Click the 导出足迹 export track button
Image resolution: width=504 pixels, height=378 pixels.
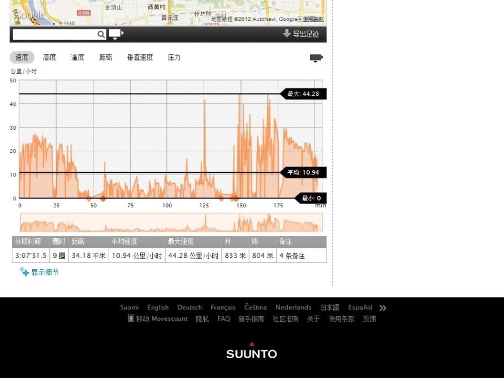[x=301, y=34]
